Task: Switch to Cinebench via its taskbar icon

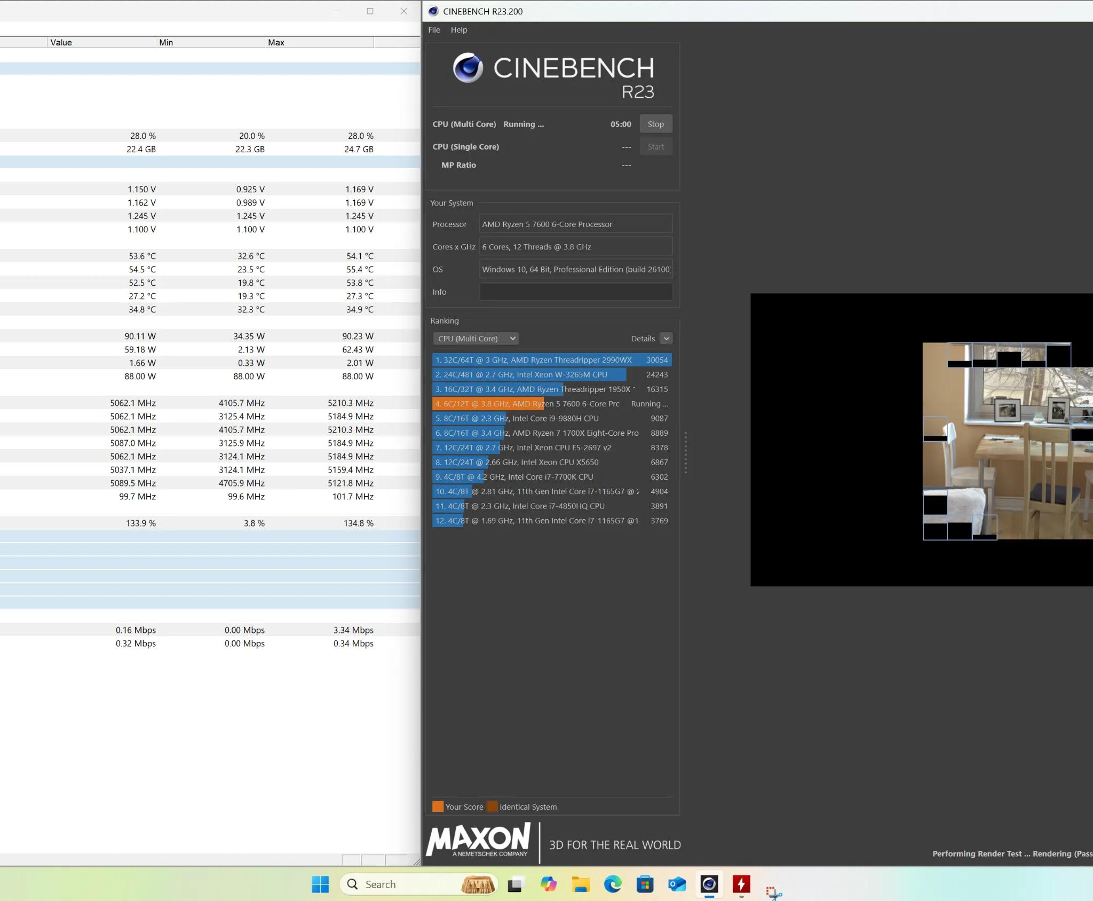Action: coord(709,884)
